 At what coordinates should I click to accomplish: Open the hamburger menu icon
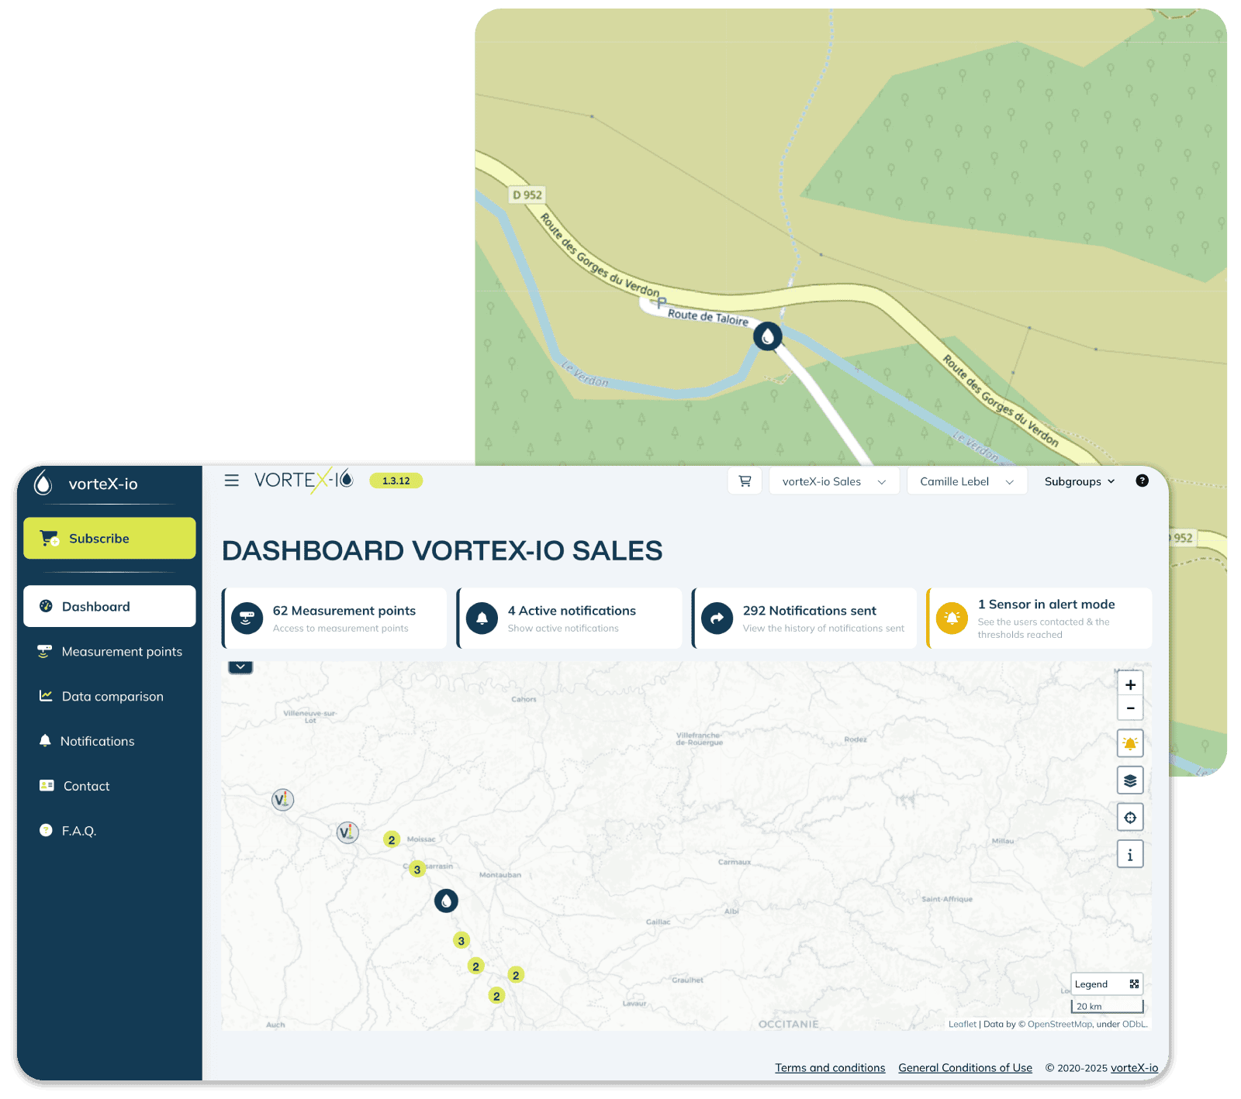(231, 481)
